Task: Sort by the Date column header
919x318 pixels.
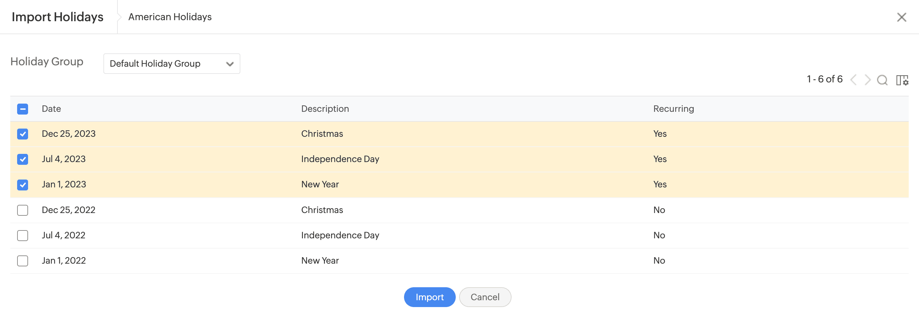Action: click(x=51, y=109)
